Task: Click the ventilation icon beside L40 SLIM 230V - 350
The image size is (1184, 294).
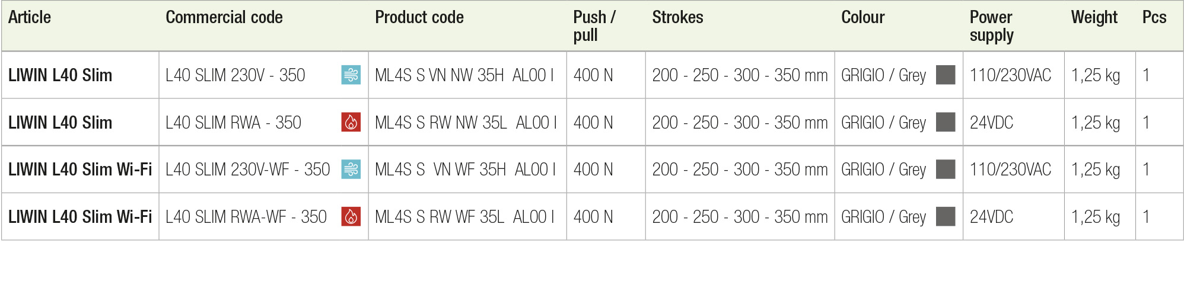Action: [x=351, y=75]
